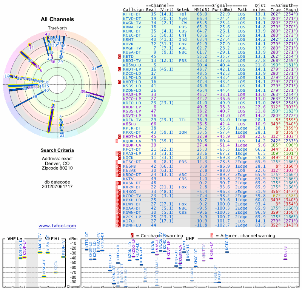Click the co-channel warning legend icon
302x290 pixels.
pyautogui.click(x=132, y=236)
